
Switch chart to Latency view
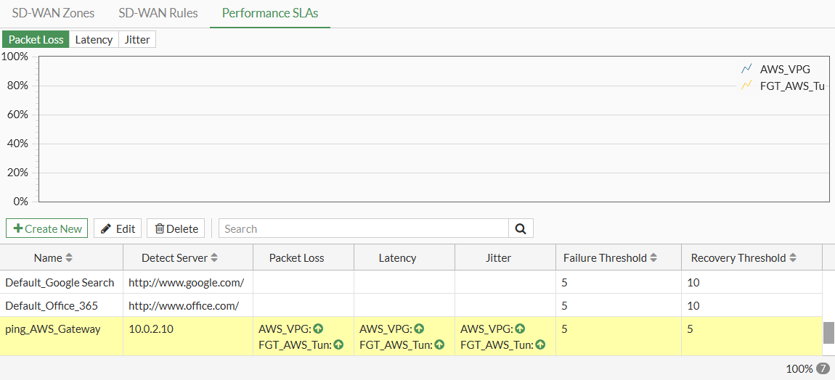[x=94, y=39]
